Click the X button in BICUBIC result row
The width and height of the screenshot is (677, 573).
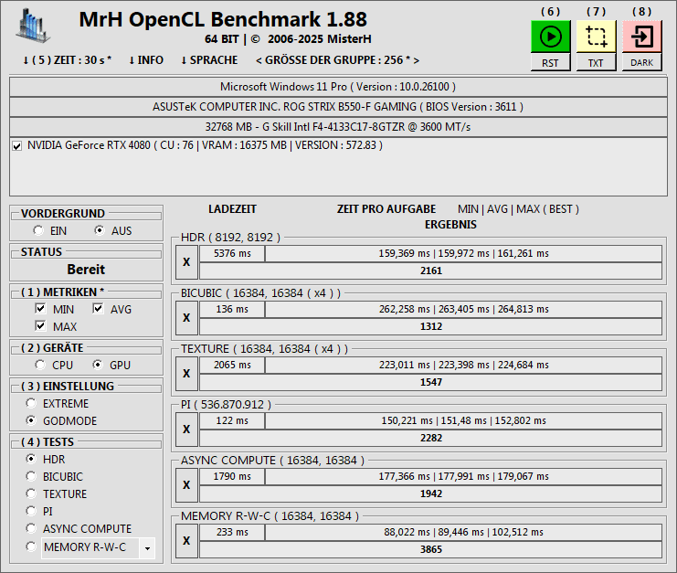(x=186, y=318)
